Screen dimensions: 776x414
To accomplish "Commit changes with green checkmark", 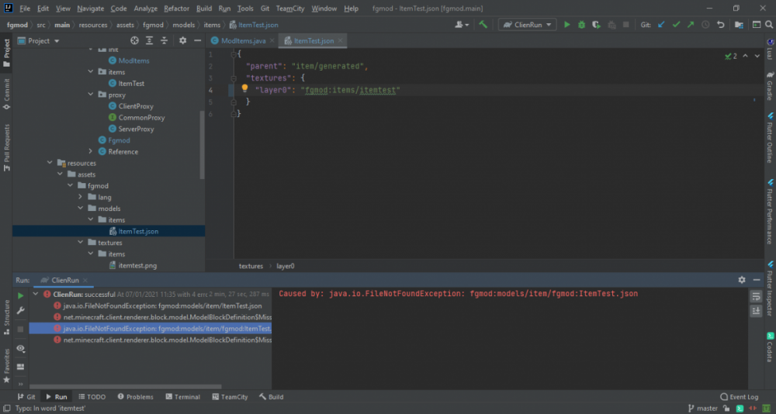I will point(676,25).
